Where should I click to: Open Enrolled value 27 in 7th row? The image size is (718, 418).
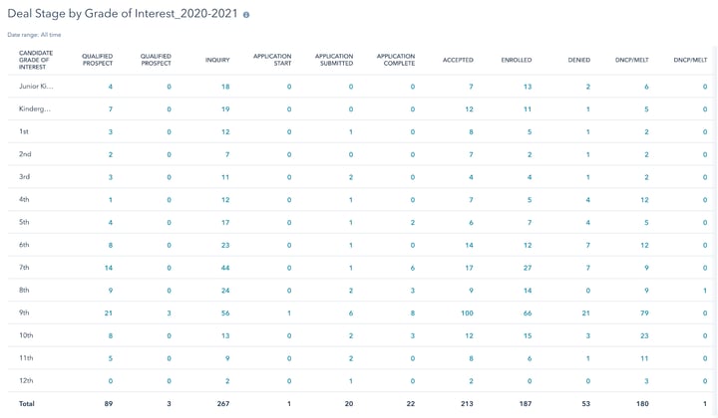[x=528, y=268]
